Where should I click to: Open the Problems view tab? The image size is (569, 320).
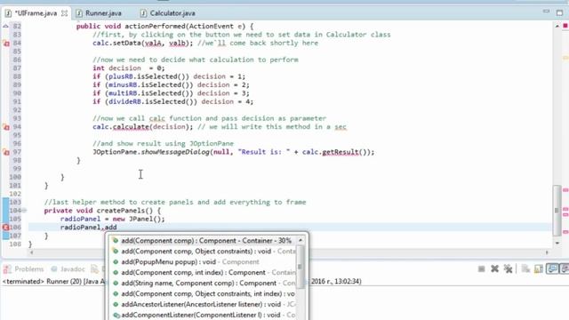pyautogui.click(x=24, y=269)
